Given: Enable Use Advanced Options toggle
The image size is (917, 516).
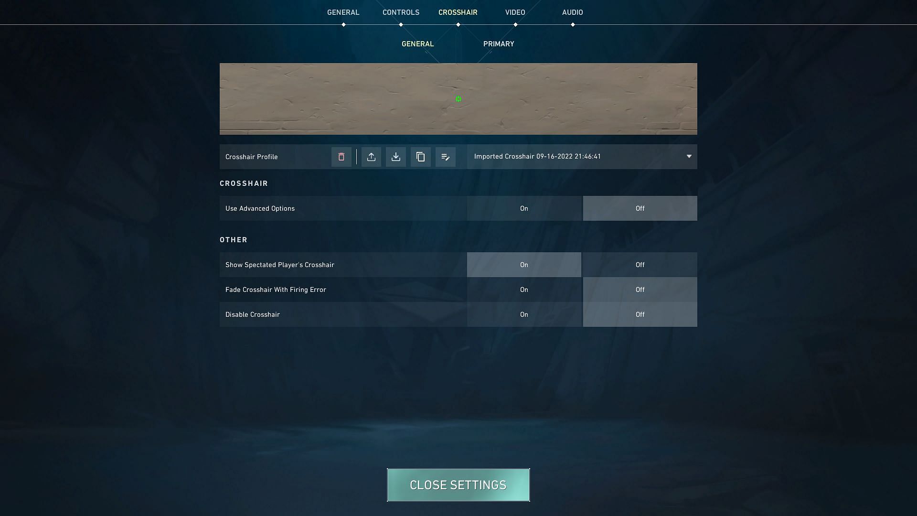Looking at the screenshot, I should (524, 208).
